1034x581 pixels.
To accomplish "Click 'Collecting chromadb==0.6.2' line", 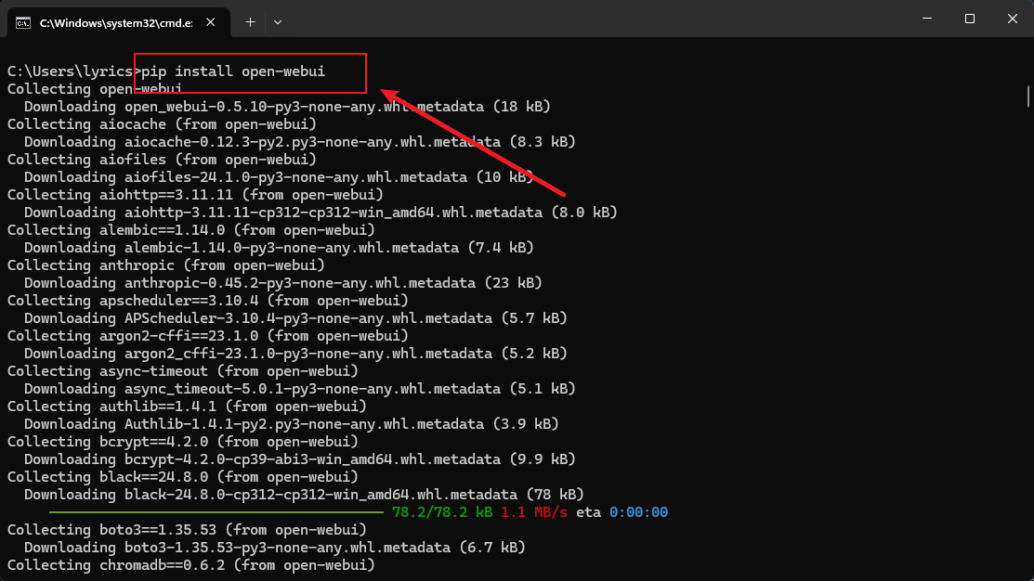I will coord(191,565).
